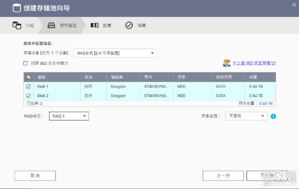Click ST4000VN0... model in Disk 2 row
Screen dimensions: 299x189
point(156,96)
